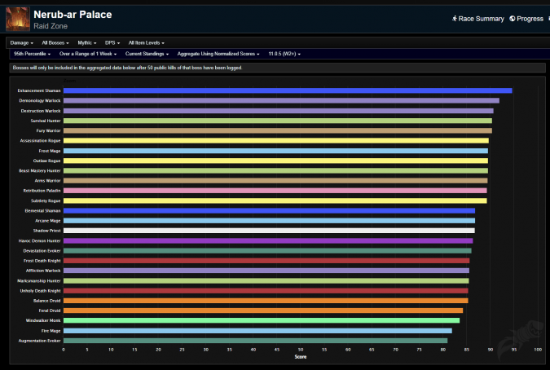
Task: Click the Feral Druid orange bar
Action: point(263,311)
